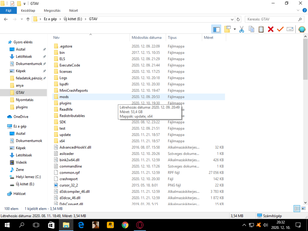This screenshot has width=308, height=231.
Task: Open Opera browser from taskbar
Action: coord(140,225)
